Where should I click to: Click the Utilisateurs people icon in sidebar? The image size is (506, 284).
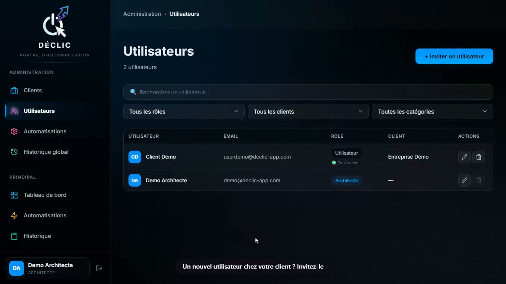tap(14, 111)
